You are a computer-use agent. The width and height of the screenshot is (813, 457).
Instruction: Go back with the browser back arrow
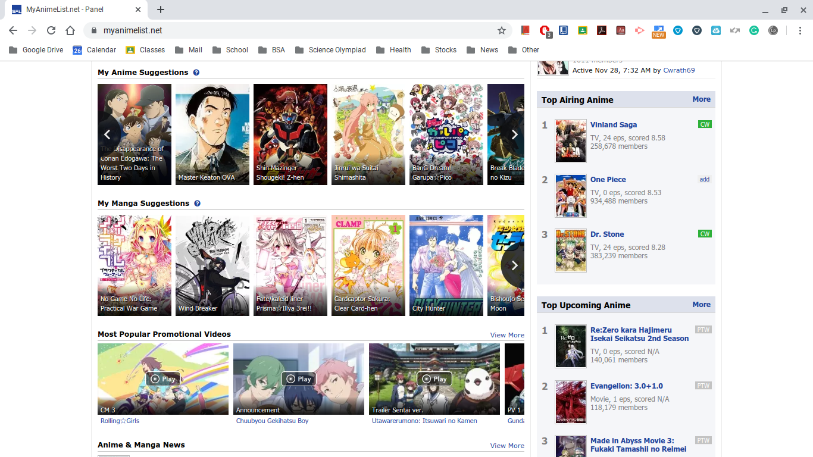coord(13,30)
